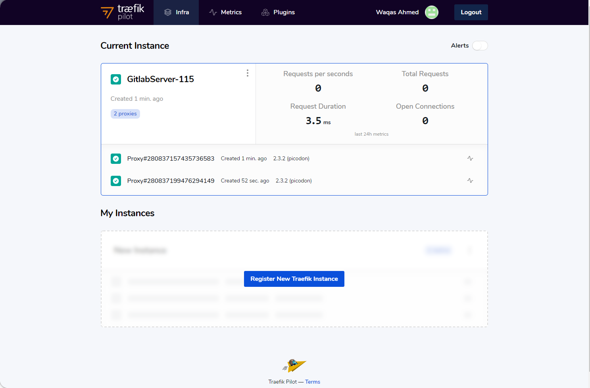Click the Metrics waveform icon

click(x=213, y=12)
